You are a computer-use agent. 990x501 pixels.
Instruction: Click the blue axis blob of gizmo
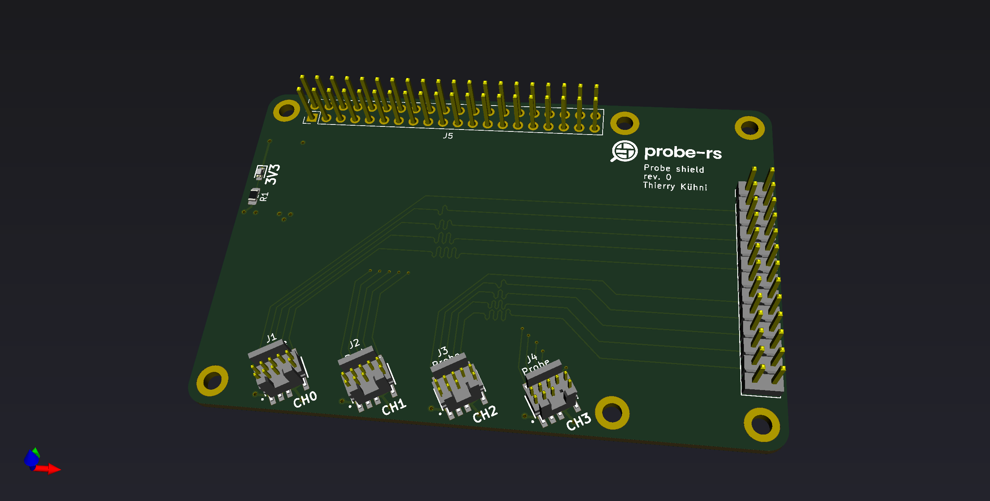(31, 459)
